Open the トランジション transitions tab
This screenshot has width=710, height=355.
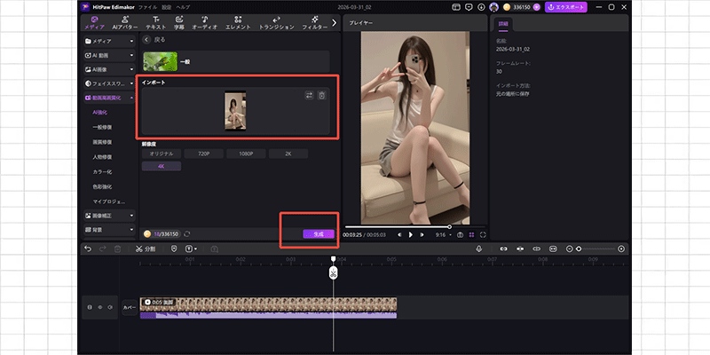click(x=276, y=23)
